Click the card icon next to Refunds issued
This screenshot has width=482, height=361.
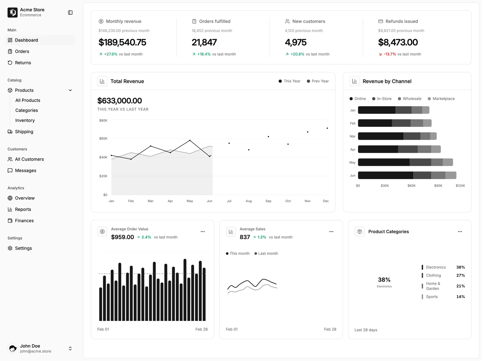381,22
